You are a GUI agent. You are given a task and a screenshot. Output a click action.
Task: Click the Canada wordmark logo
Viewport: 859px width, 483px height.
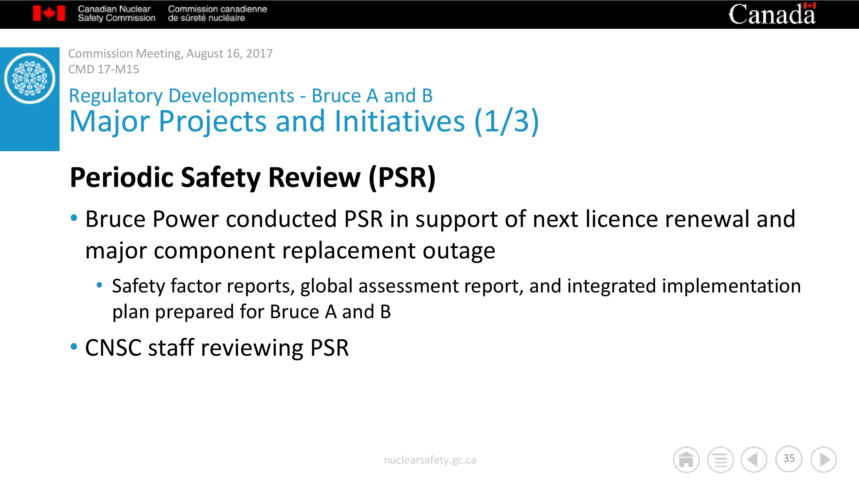click(x=772, y=14)
